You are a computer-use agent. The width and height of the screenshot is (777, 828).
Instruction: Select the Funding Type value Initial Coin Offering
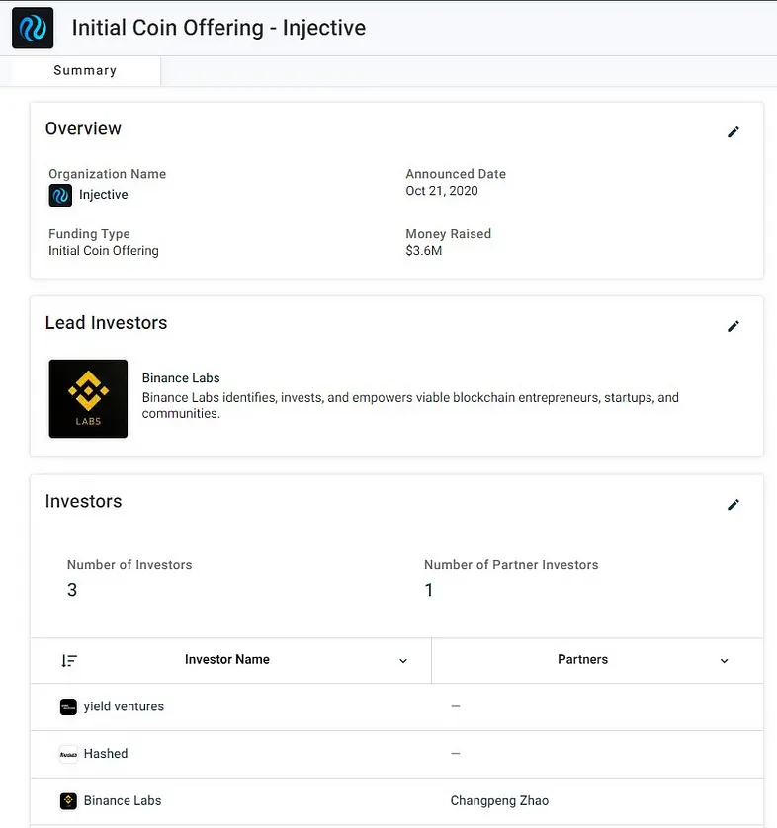[104, 251]
